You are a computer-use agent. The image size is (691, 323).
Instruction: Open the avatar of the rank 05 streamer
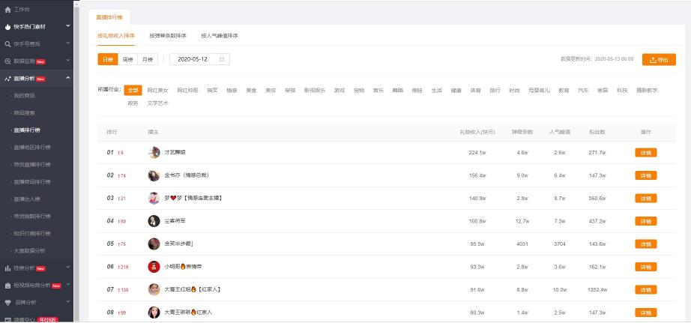pos(154,244)
